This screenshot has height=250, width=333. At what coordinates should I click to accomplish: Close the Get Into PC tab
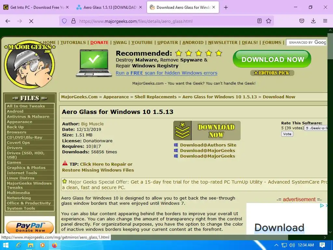click(67, 7)
